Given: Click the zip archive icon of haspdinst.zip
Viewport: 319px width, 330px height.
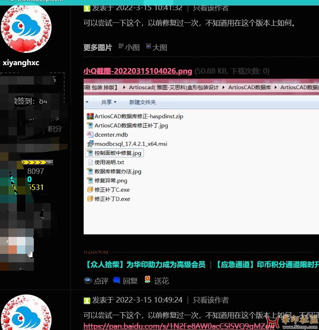Looking at the screenshot, I should click(90, 116).
